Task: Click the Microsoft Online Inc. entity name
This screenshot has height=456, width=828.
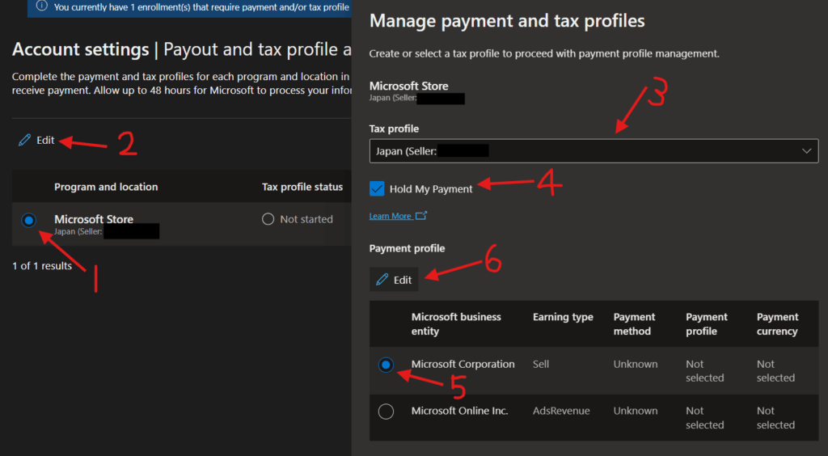Action: click(460, 411)
